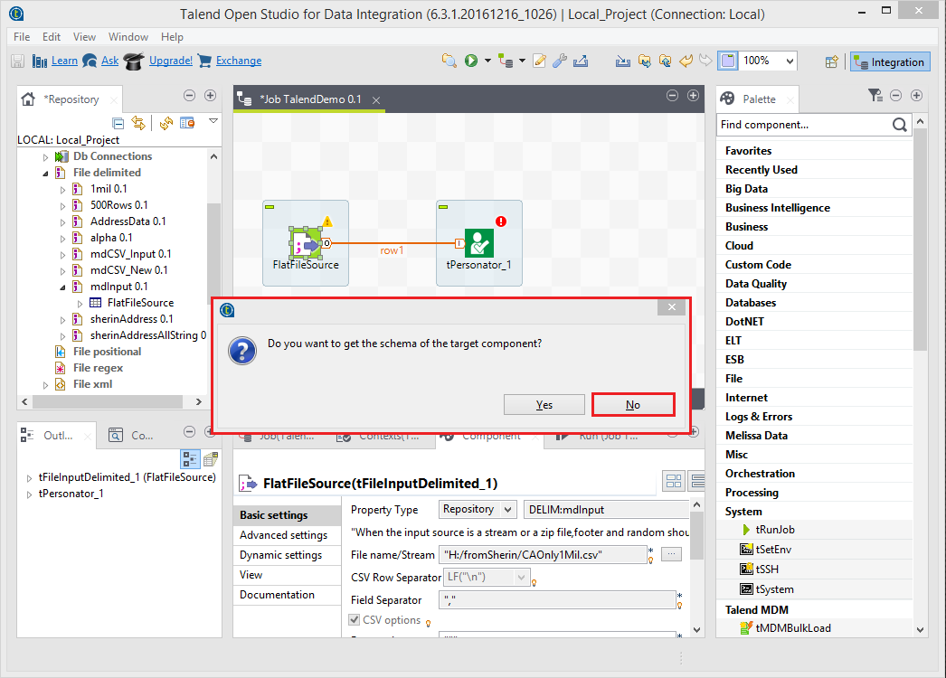
Task: Click the palette search magnifier icon
Action: (899, 125)
